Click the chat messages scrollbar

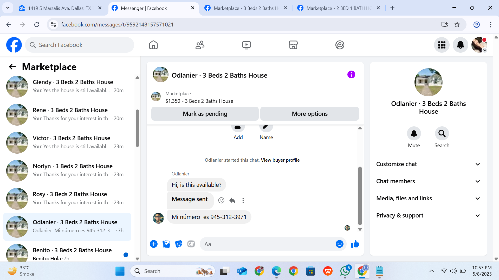click(x=360, y=196)
